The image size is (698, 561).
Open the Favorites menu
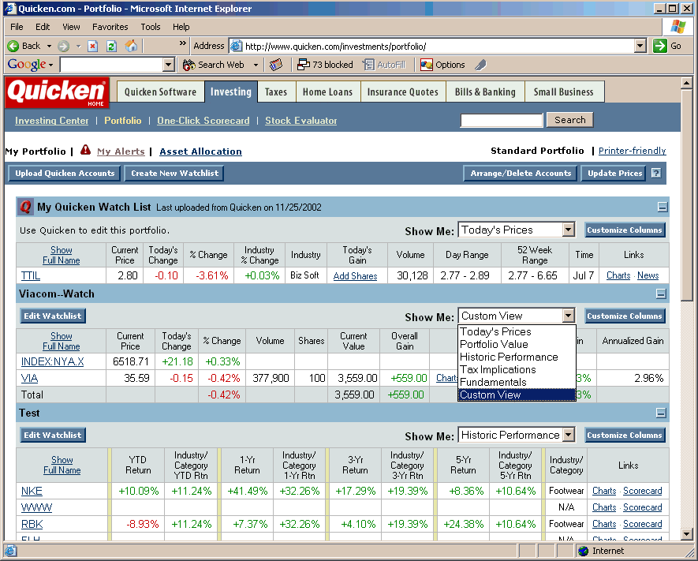point(110,27)
